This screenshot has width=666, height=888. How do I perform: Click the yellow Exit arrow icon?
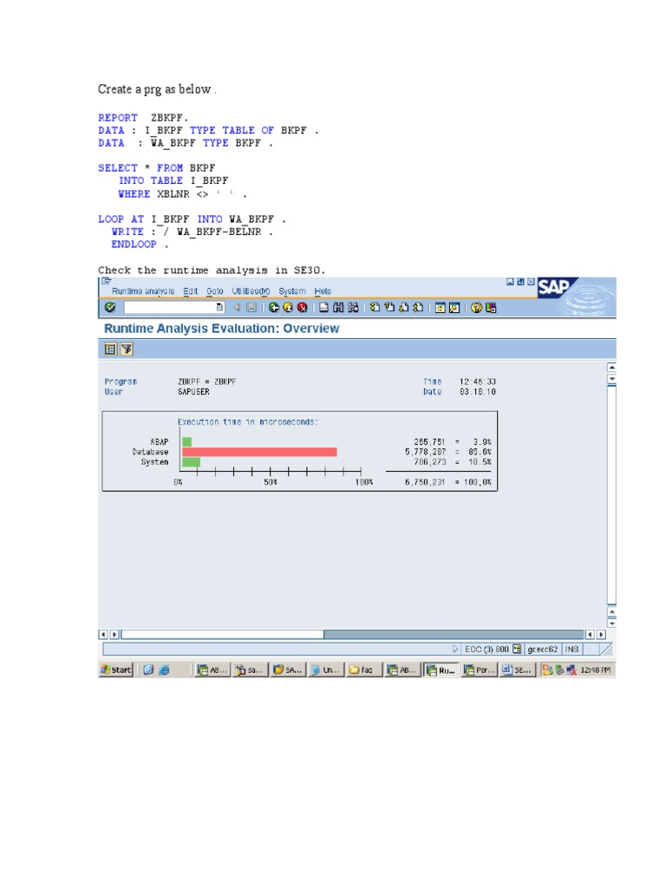click(x=288, y=307)
